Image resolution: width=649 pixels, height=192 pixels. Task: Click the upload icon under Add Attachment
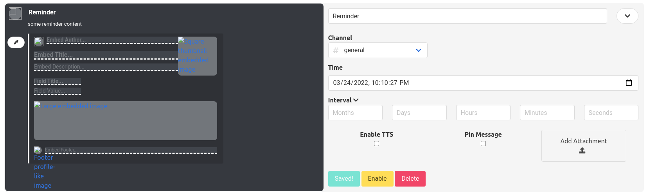click(582, 151)
